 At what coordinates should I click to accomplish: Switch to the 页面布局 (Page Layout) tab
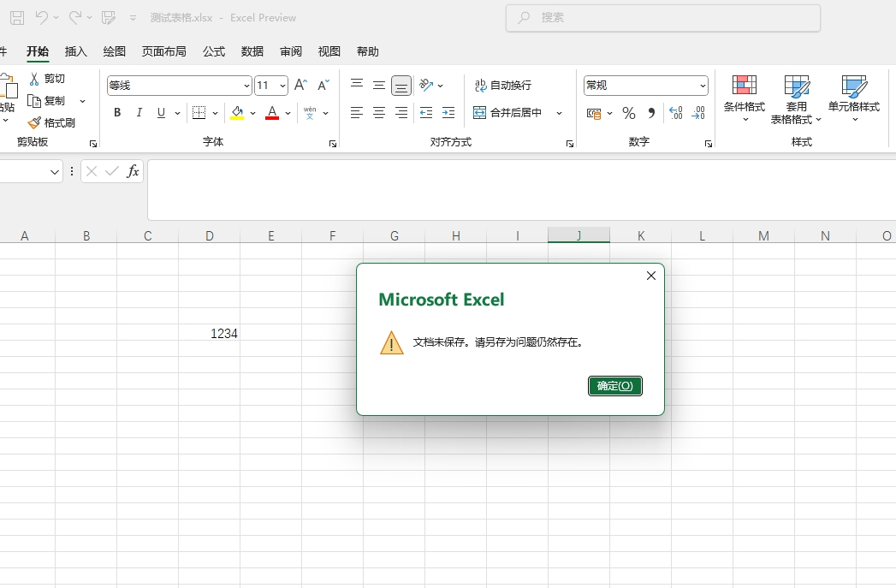point(164,51)
